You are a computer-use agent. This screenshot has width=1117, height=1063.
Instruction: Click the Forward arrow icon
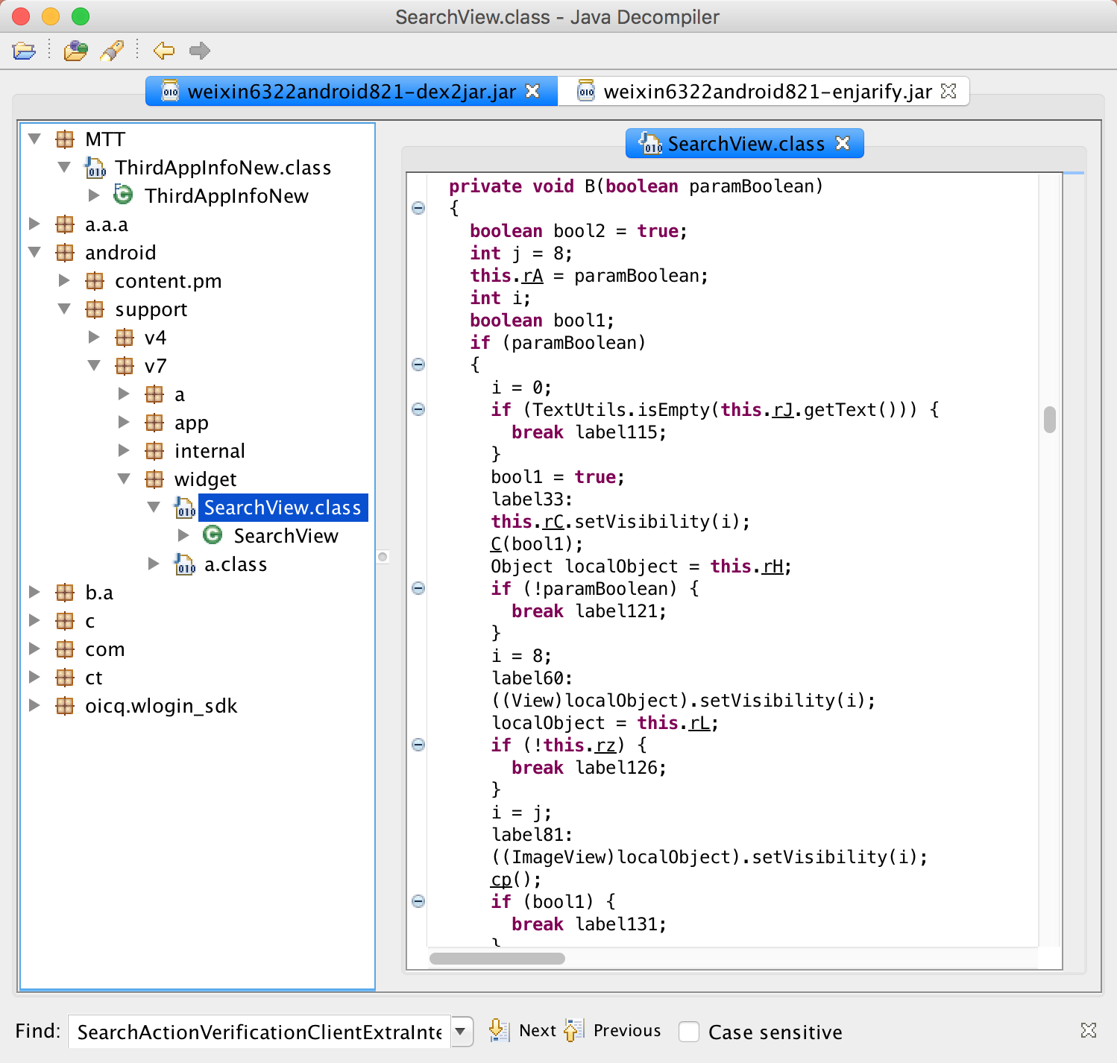tap(199, 51)
